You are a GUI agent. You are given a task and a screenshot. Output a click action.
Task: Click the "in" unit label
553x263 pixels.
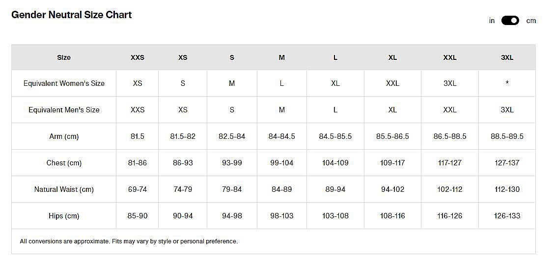click(492, 21)
